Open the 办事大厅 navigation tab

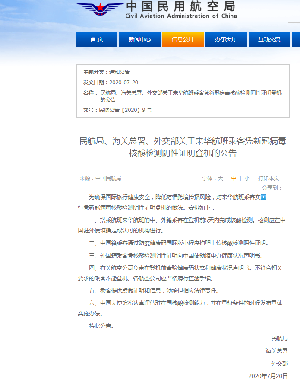coord(226,39)
